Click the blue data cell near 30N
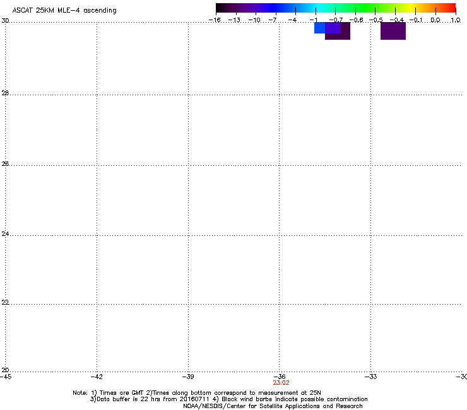 coord(319,28)
